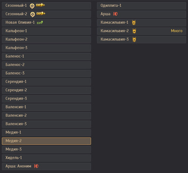Select the Медия-3 channel

coord(47,149)
